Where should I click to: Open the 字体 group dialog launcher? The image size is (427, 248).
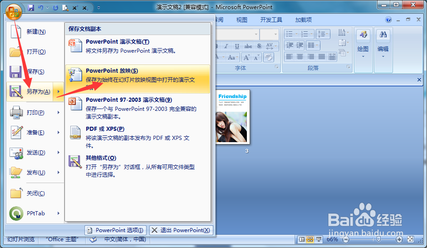(x=277, y=67)
